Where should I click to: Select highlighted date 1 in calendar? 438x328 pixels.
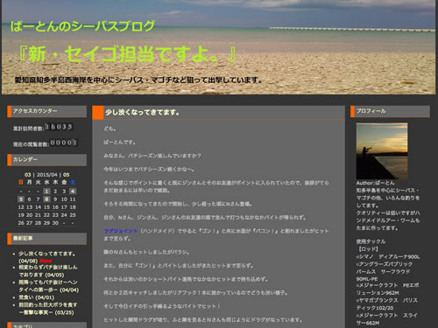pos(46,192)
